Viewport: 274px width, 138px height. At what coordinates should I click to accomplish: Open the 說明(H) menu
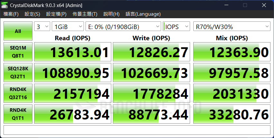[x=112, y=14]
